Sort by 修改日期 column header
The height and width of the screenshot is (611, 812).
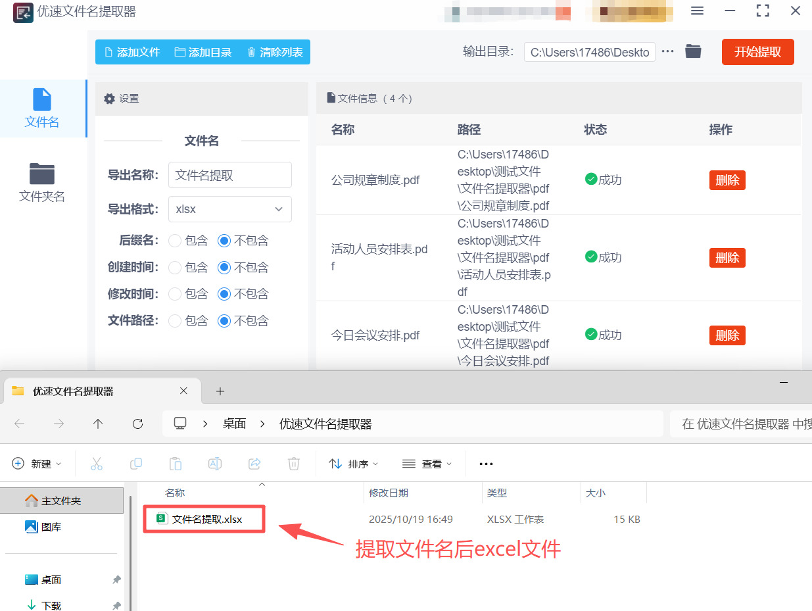tap(389, 493)
